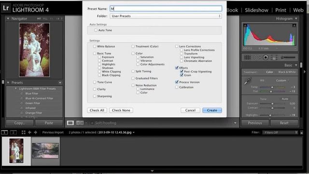Uncheck the Effects checkbox

click(177, 68)
